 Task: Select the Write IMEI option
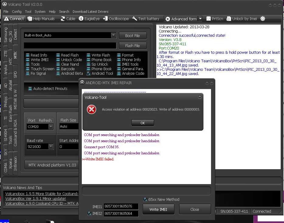(37, 60)
